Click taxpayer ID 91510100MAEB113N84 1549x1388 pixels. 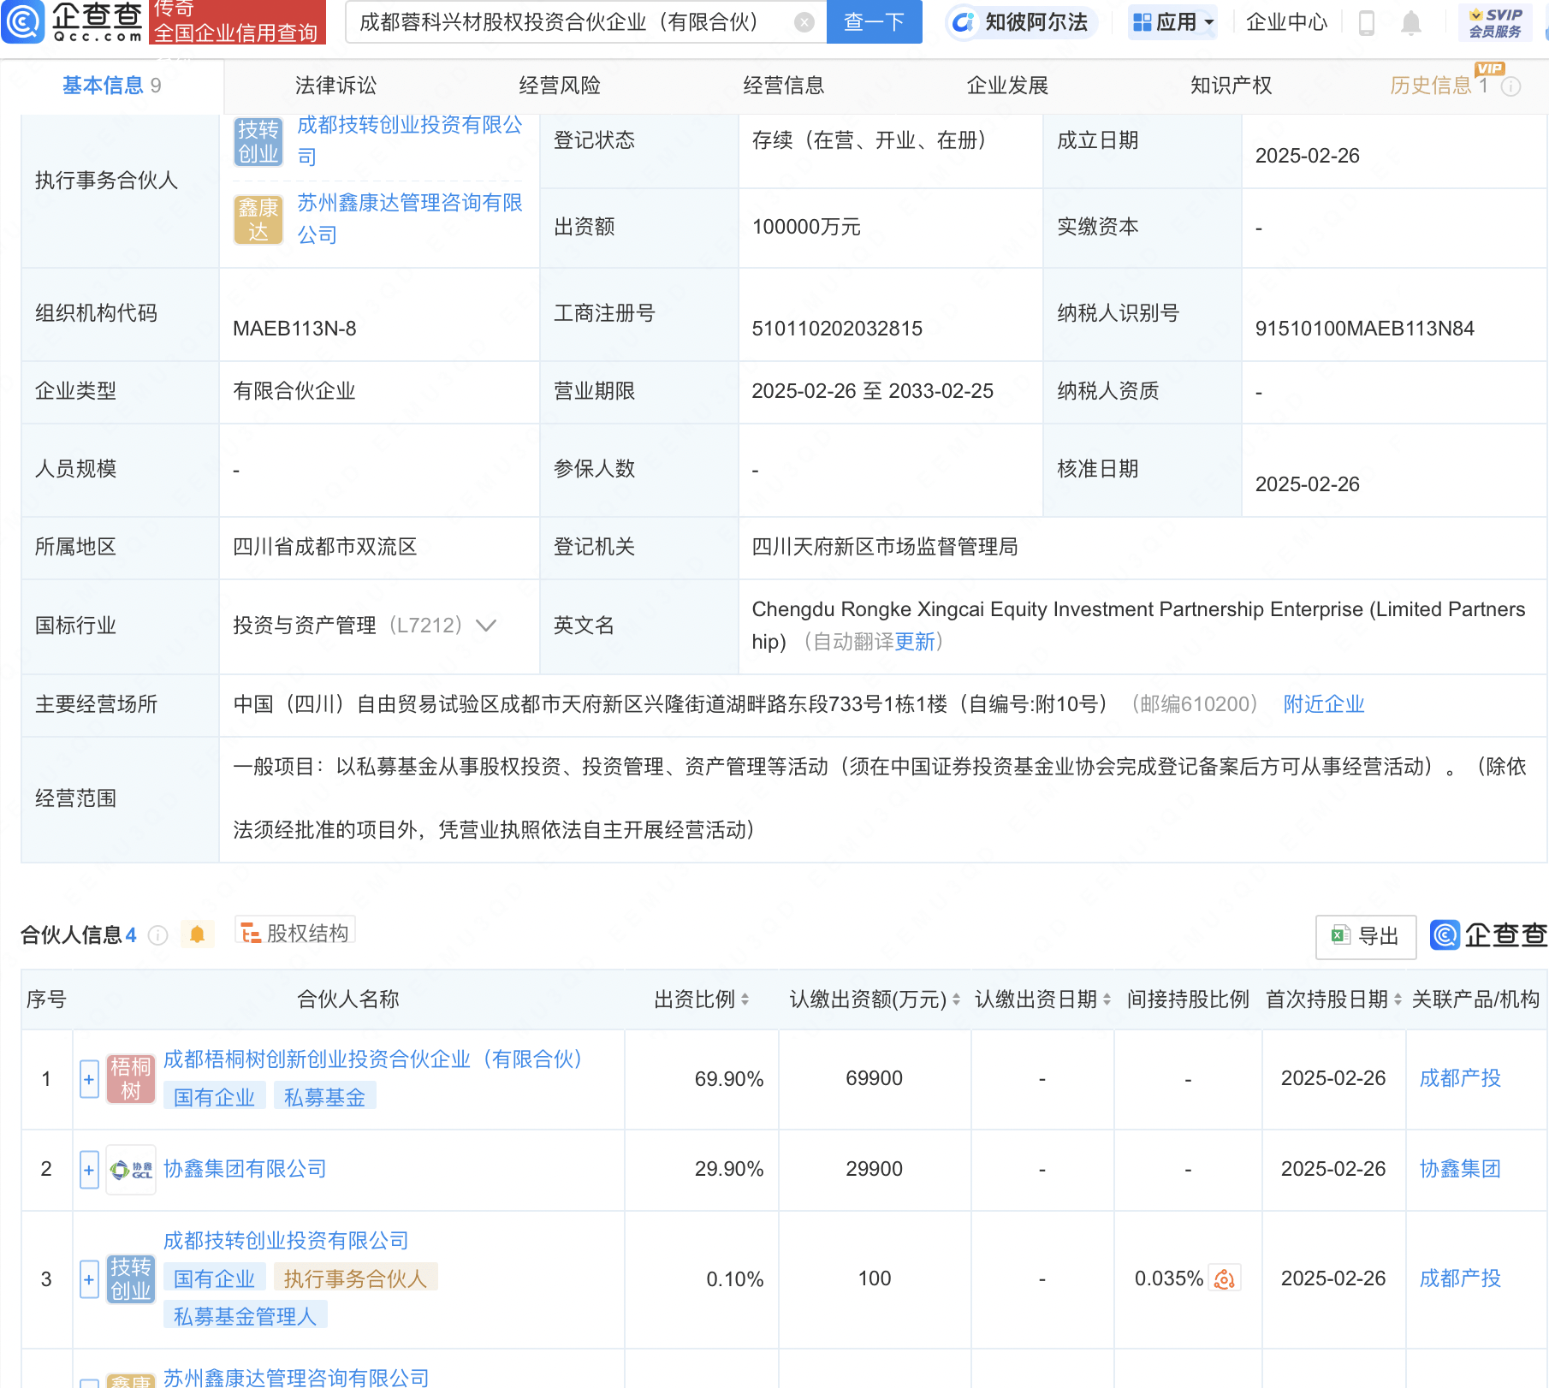point(1364,329)
